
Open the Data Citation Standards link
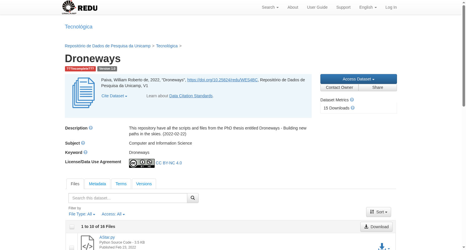tap(191, 96)
